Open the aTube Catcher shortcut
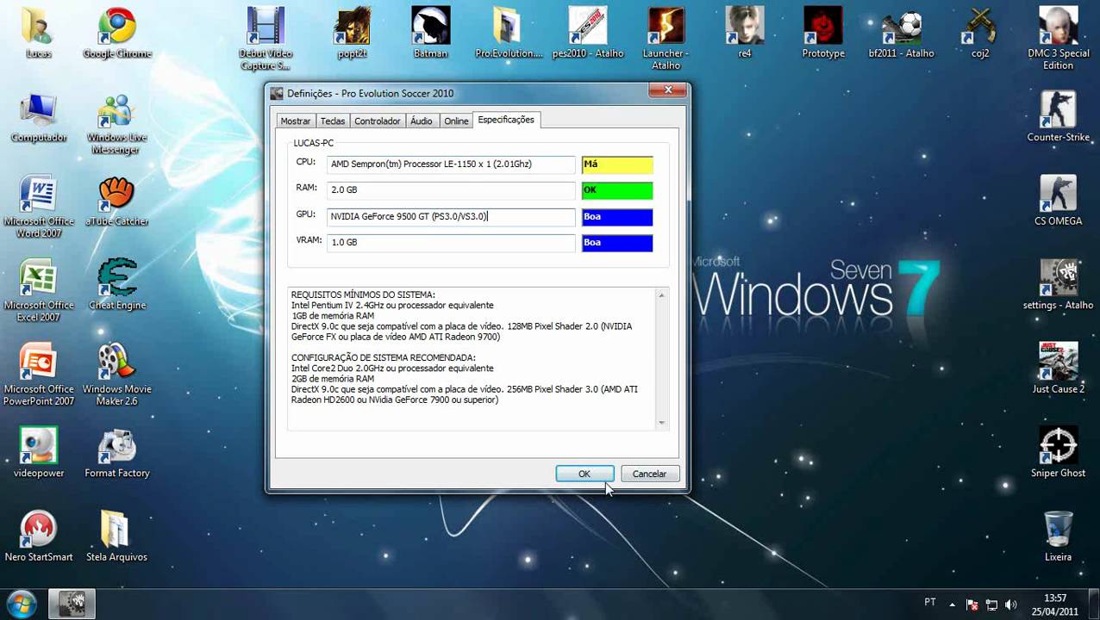 (x=116, y=201)
